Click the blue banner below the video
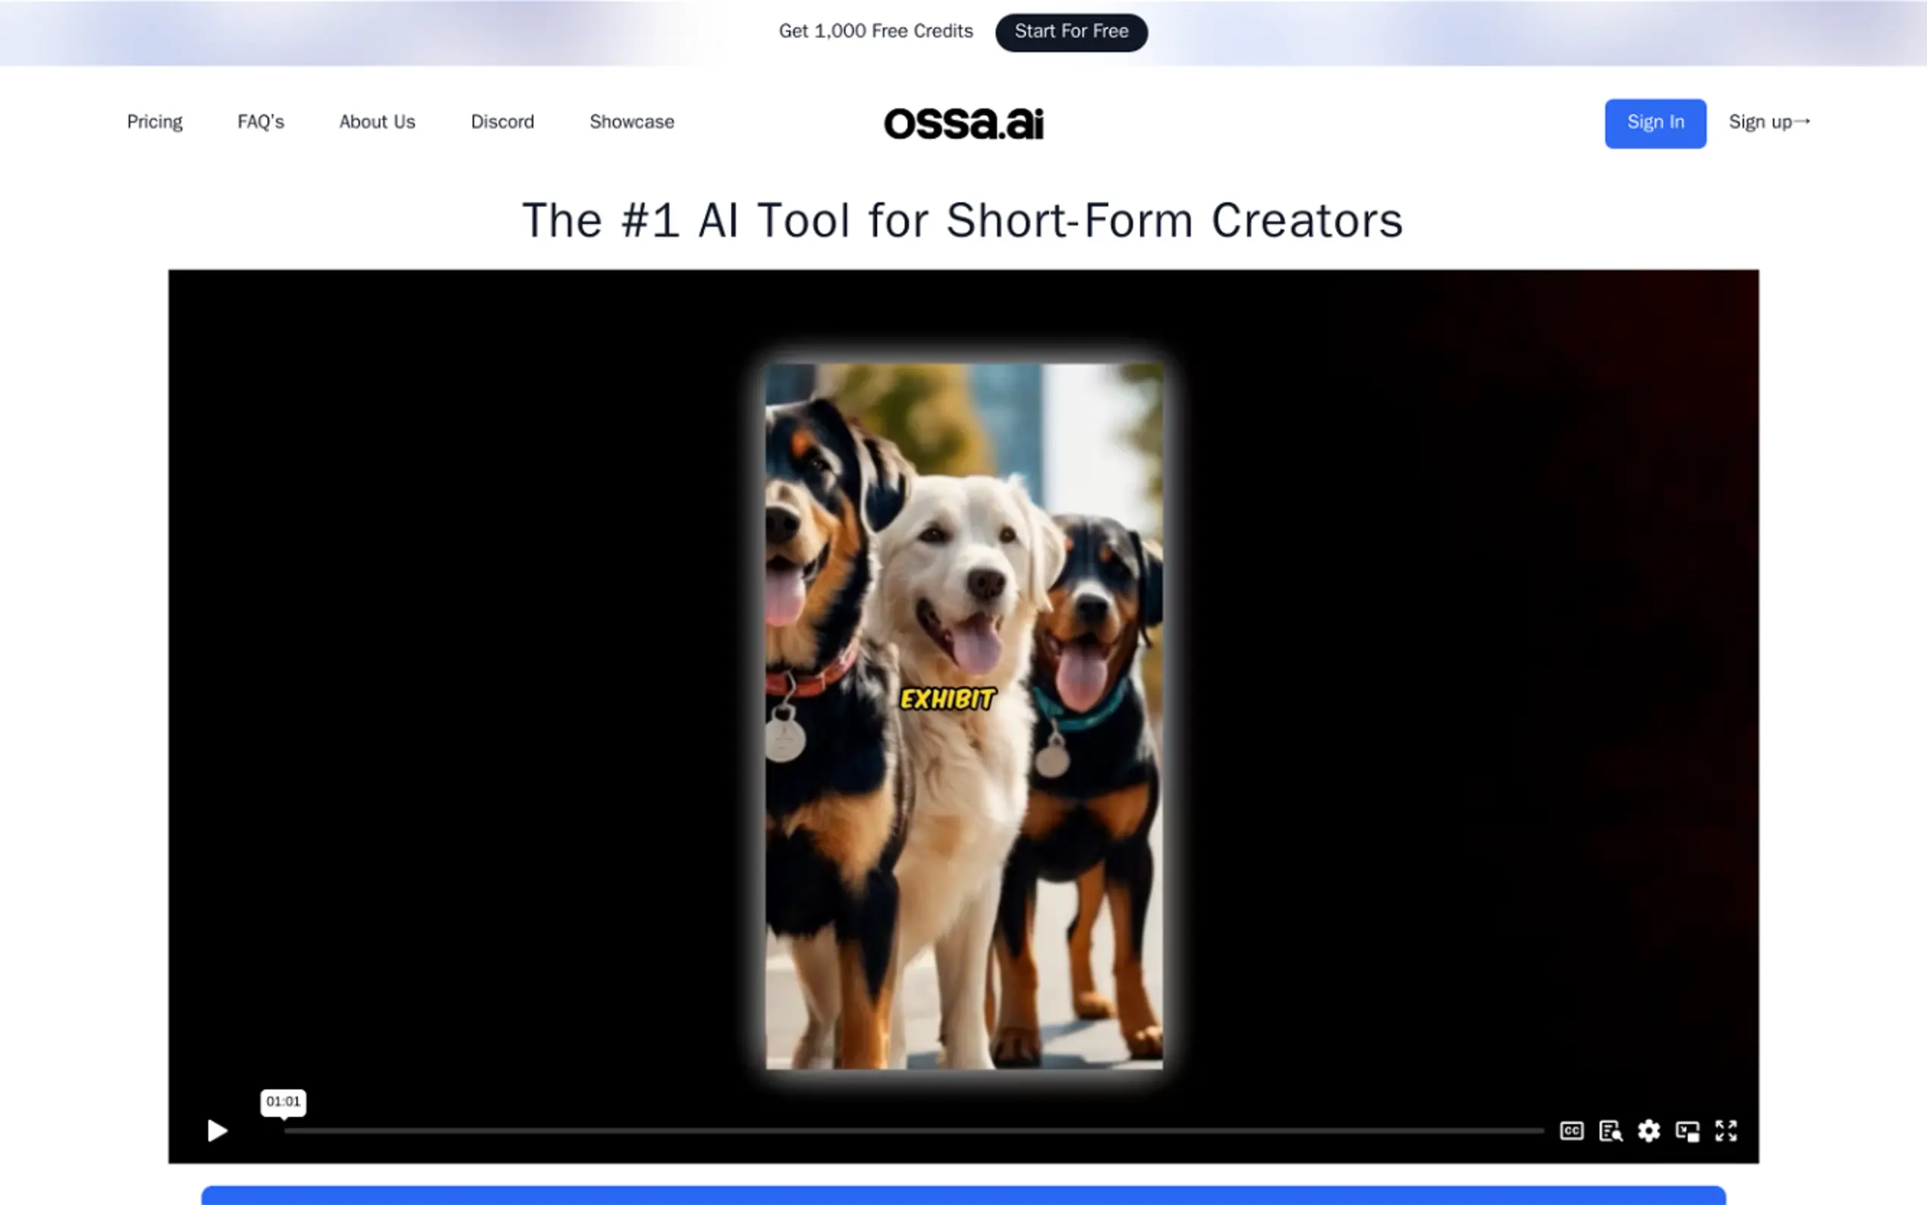1927x1205 pixels. pyautogui.click(x=963, y=1194)
